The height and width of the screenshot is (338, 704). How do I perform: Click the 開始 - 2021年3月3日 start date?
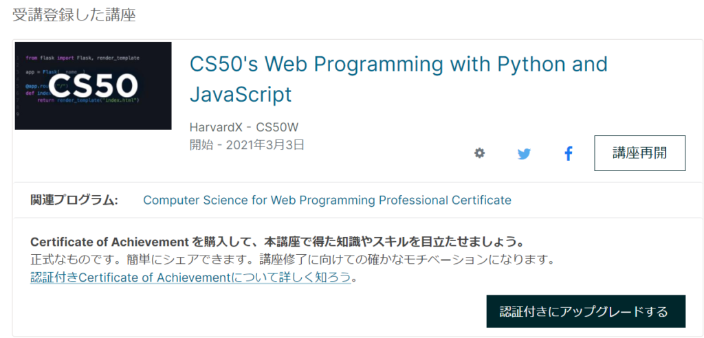[x=247, y=144]
